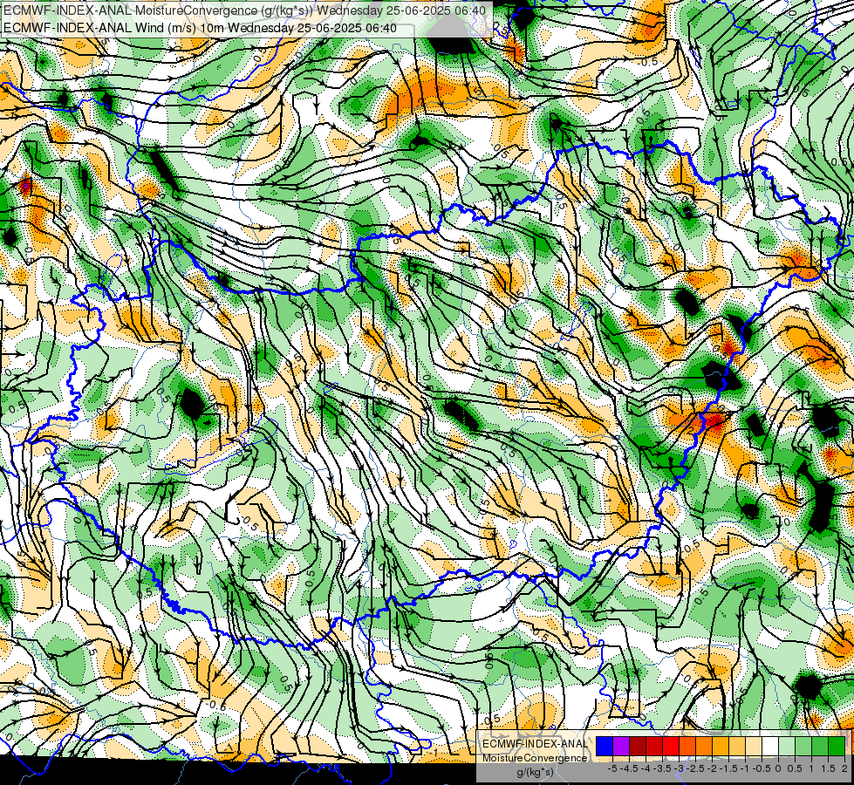Click the -4.5 tick label on legend scale

[629, 768]
